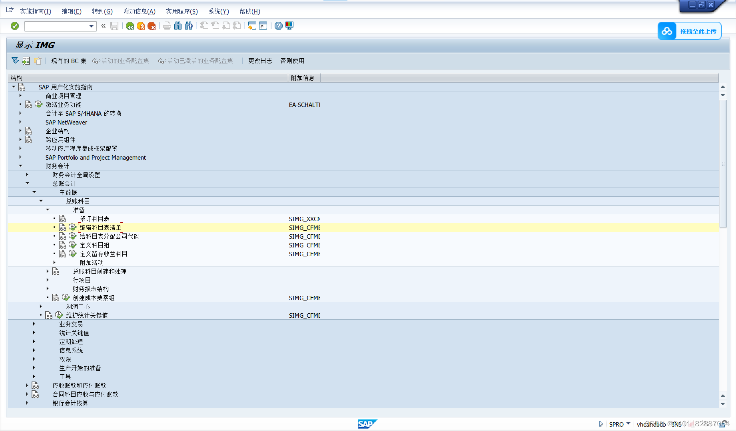Click the green Back arrow icon

click(130, 26)
